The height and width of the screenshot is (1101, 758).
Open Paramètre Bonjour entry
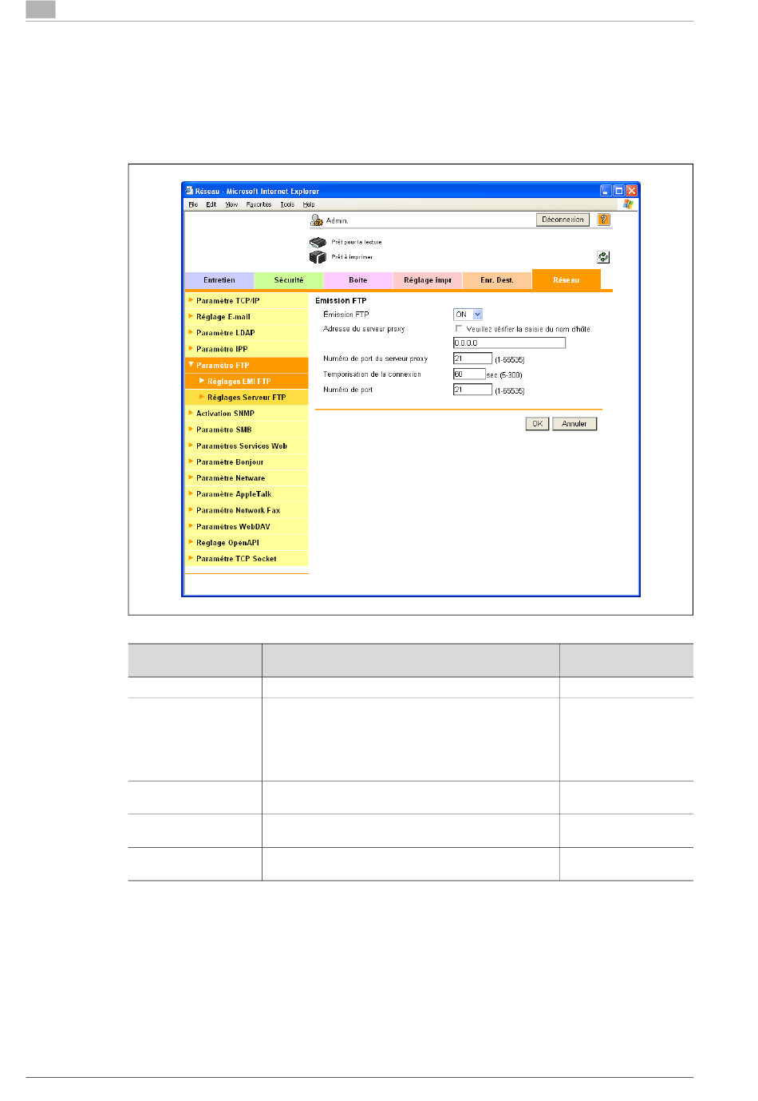[247, 462]
